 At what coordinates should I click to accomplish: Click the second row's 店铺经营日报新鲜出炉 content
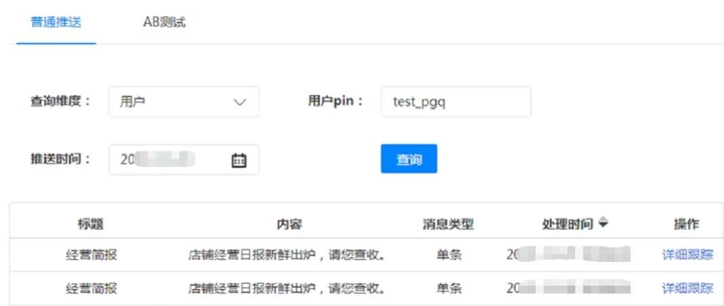287,288
